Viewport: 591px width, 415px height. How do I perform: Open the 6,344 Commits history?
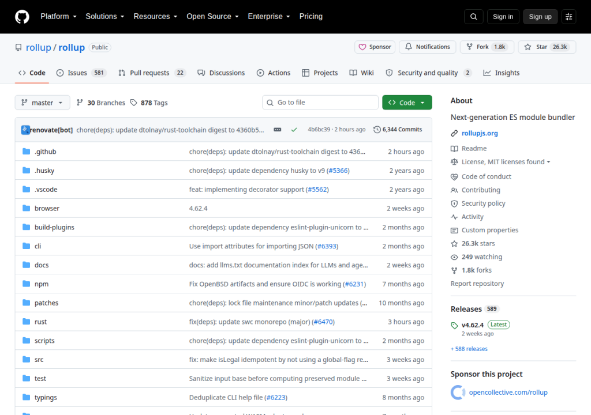tap(398, 130)
